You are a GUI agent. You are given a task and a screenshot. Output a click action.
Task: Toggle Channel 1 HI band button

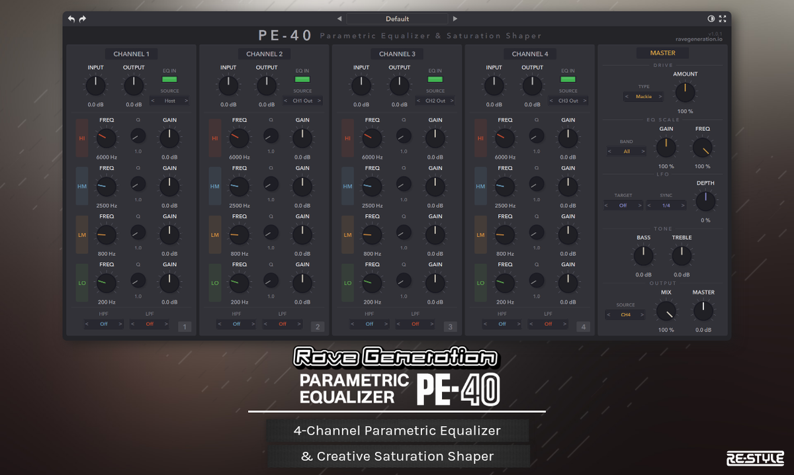(82, 138)
